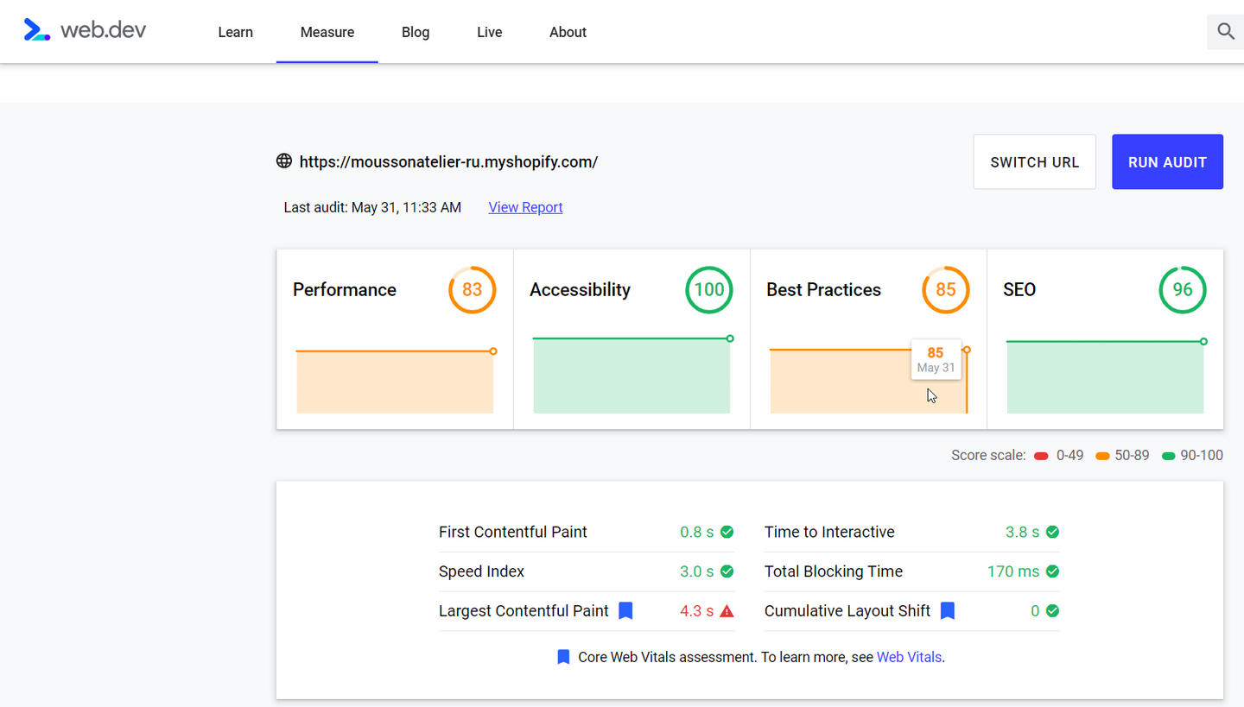Open the About page
The width and height of the screenshot is (1244, 707).
tap(568, 32)
